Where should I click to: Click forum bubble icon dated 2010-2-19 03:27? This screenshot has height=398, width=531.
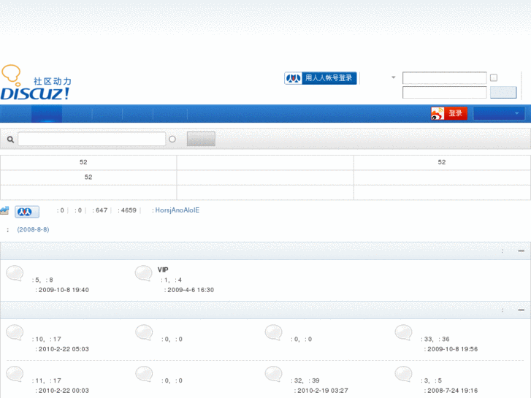(x=274, y=375)
